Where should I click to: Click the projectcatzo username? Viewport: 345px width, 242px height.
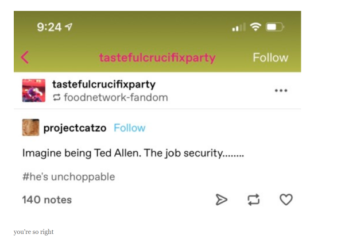[75, 128]
